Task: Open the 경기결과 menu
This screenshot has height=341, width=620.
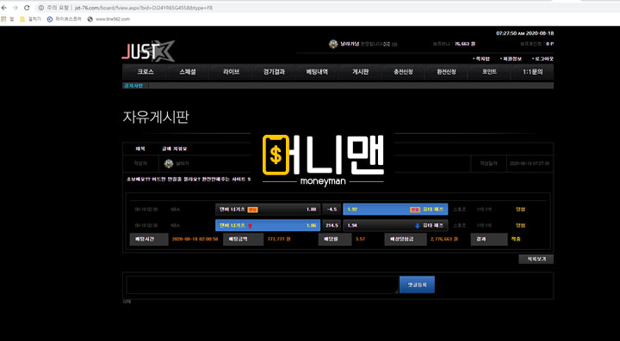Action: [x=274, y=72]
